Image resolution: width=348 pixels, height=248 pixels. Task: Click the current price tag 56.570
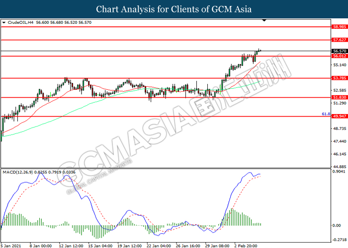[x=340, y=51]
